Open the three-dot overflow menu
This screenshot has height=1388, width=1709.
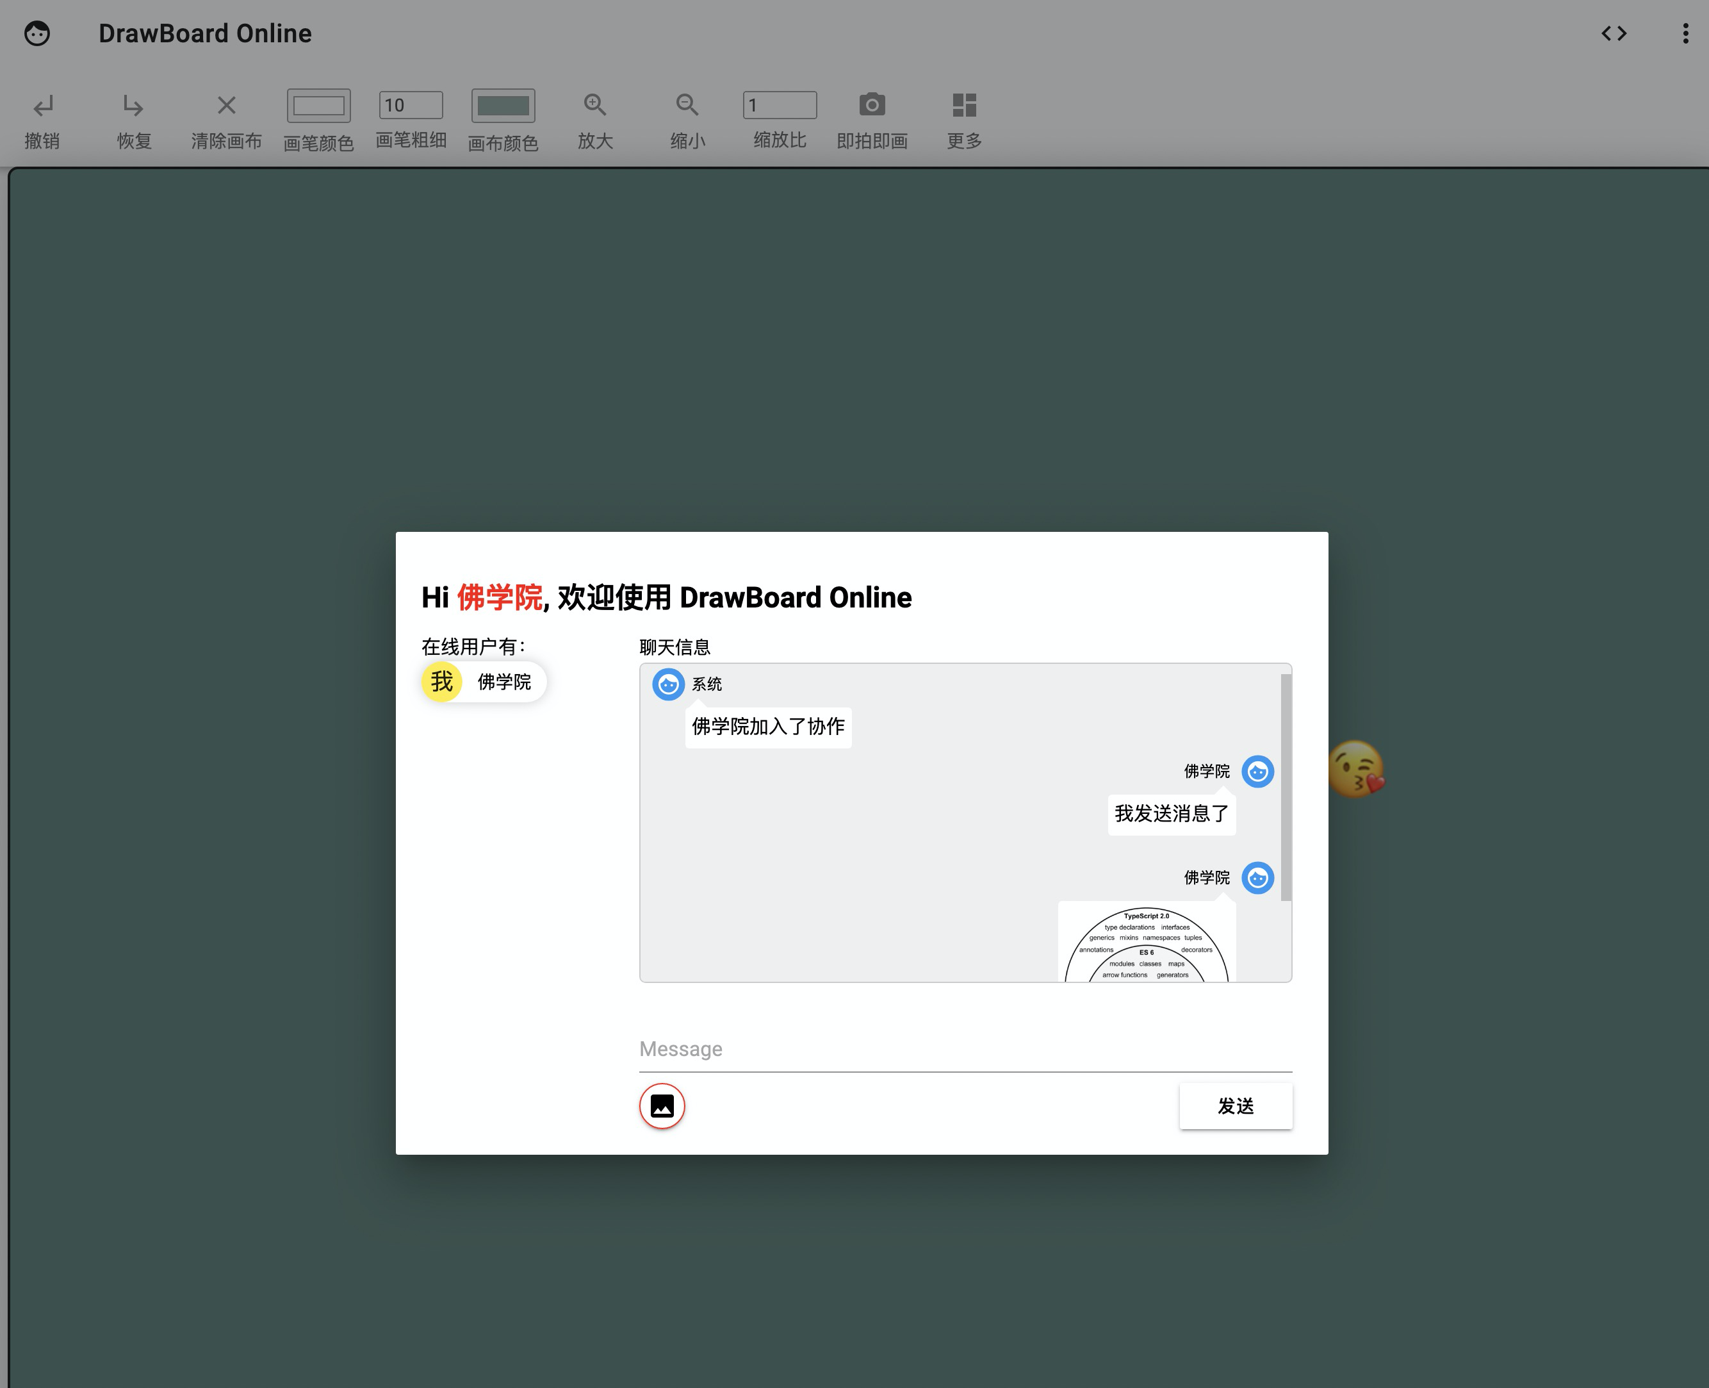[x=1685, y=33]
